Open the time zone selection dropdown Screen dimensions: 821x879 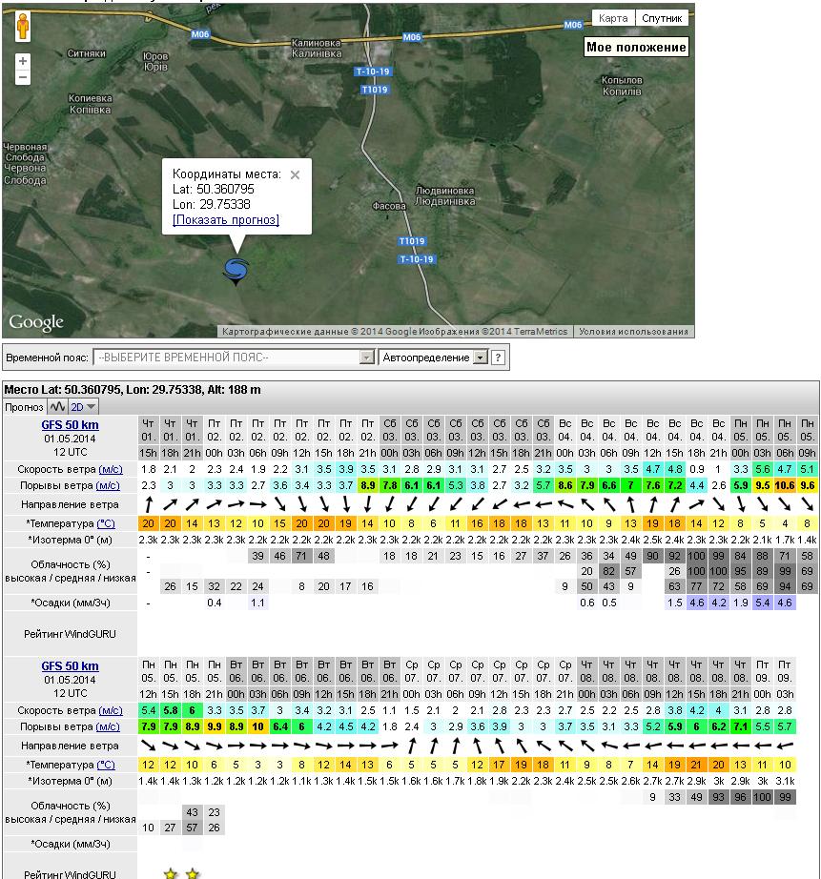[x=234, y=358]
